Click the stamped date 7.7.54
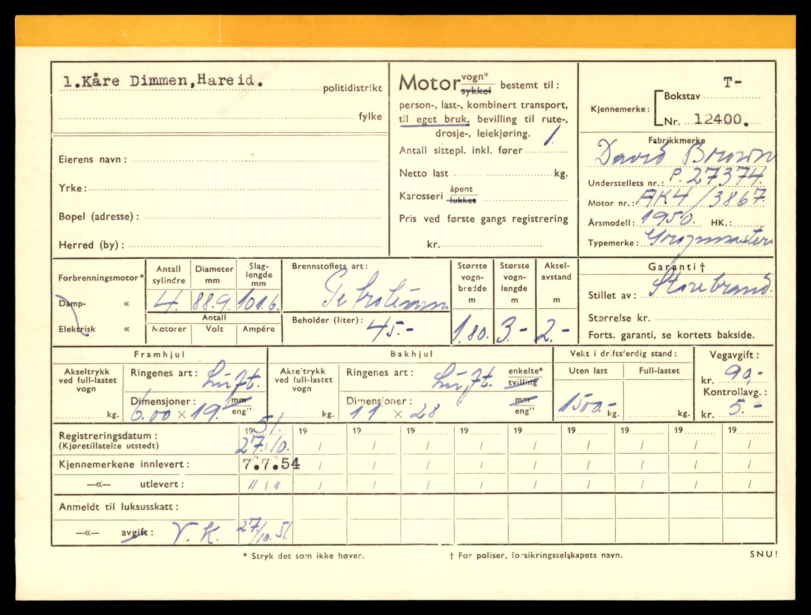Viewport: 811px width, 615px height. [271, 464]
